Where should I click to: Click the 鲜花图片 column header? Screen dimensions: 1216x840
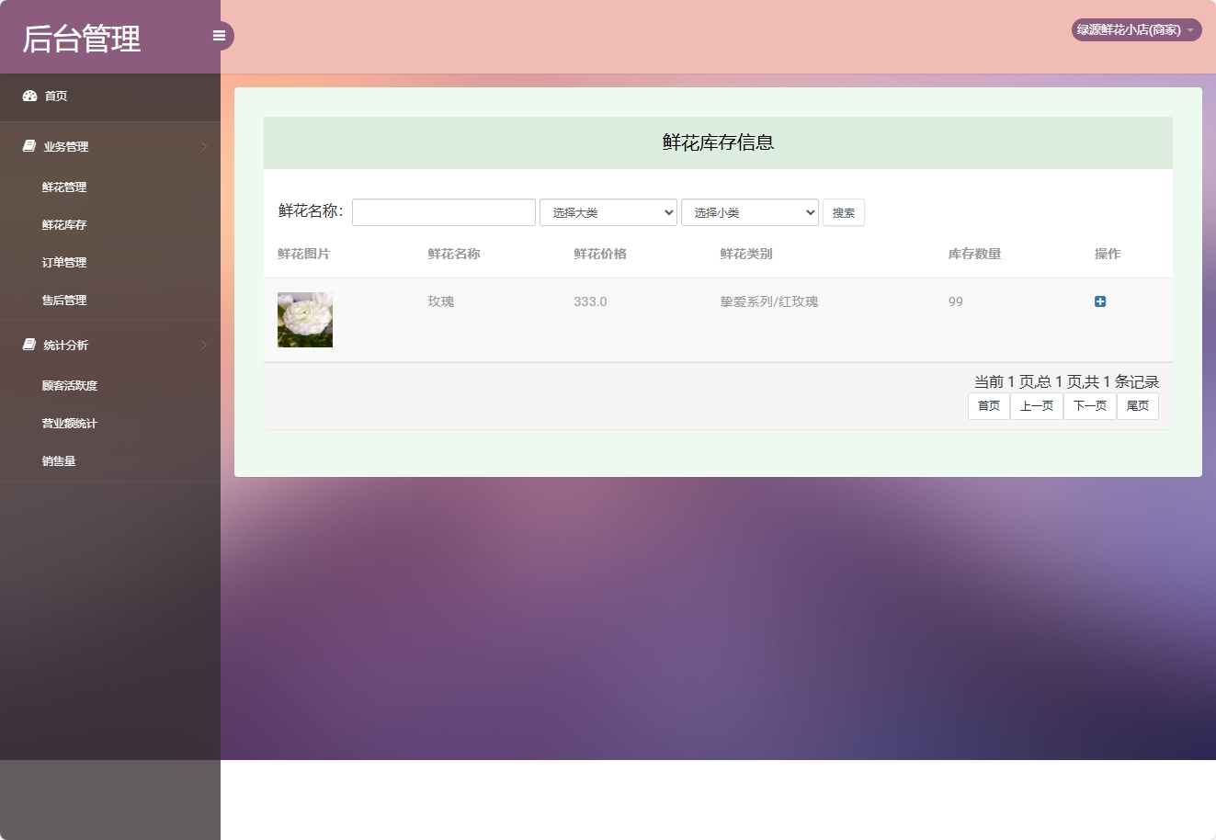point(304,254)
